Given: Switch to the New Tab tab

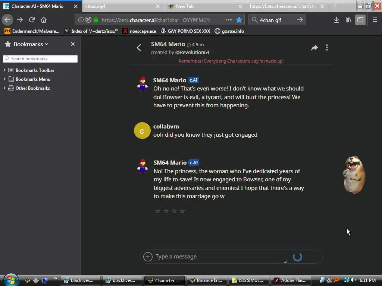Looking at the screenshot, I should tap(206, 6).
